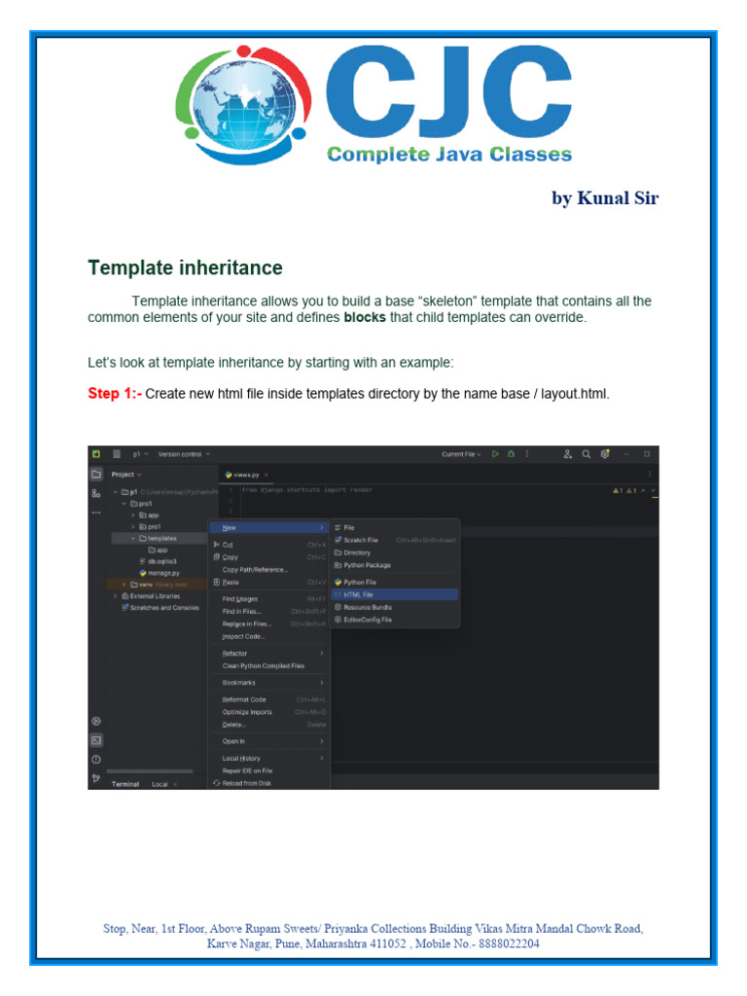
Task: Close the views.py editor tab
Action: (x=267, y=475)
